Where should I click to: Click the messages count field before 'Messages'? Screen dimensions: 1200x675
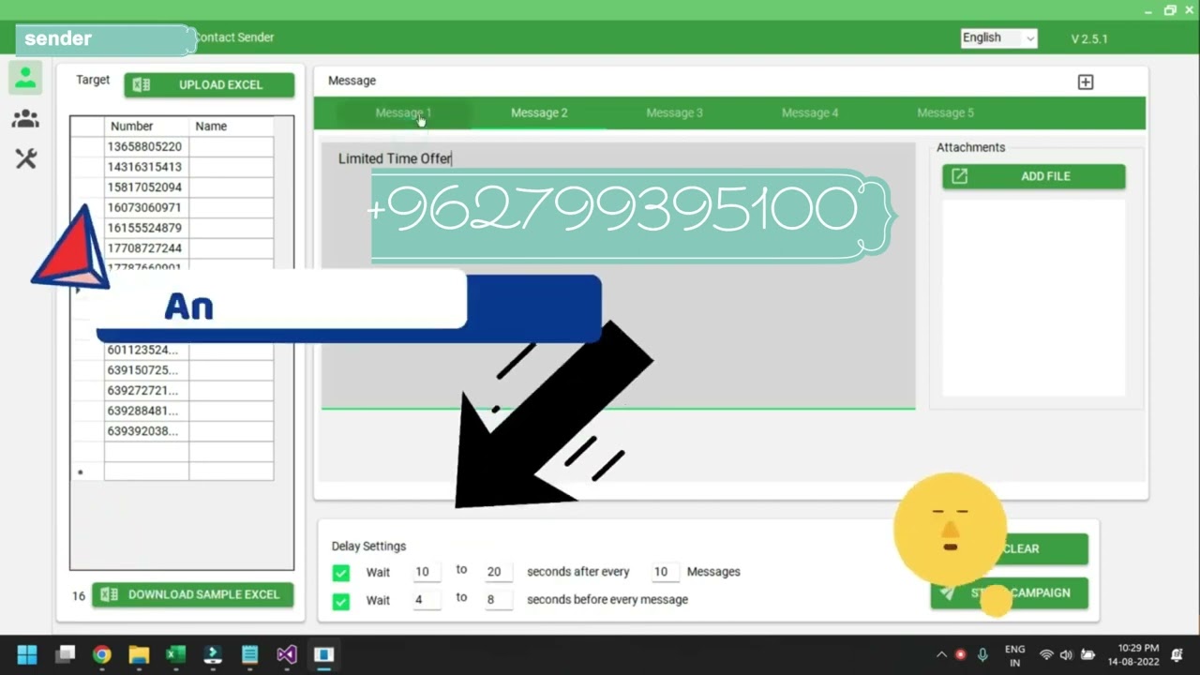point(665,572)
